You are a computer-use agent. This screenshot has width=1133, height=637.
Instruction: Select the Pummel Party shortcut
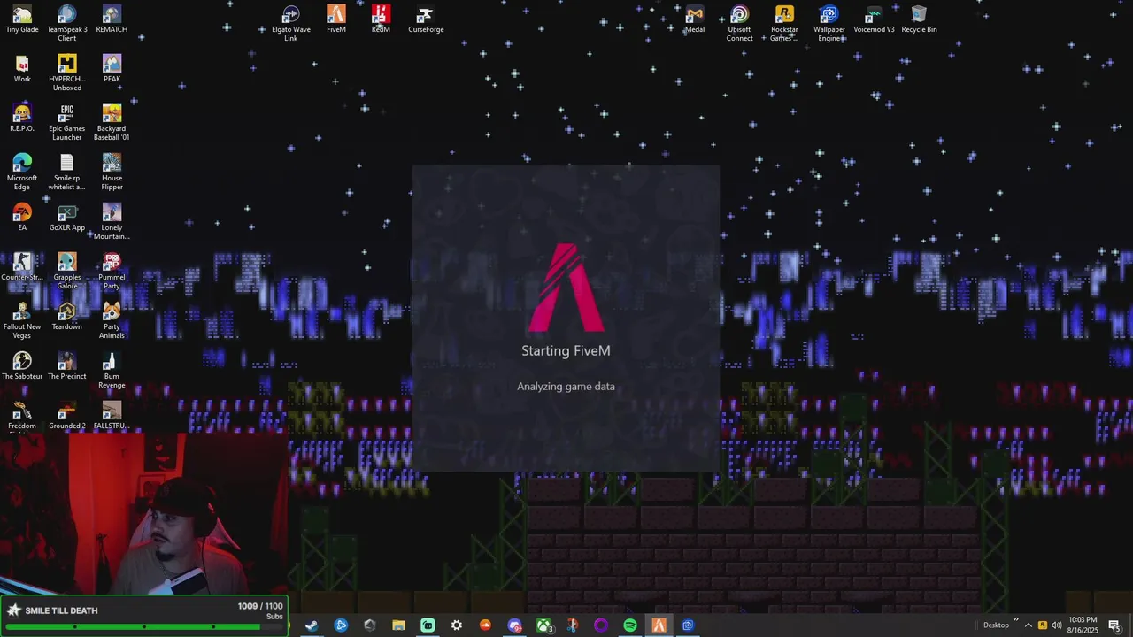pos(112,271)
